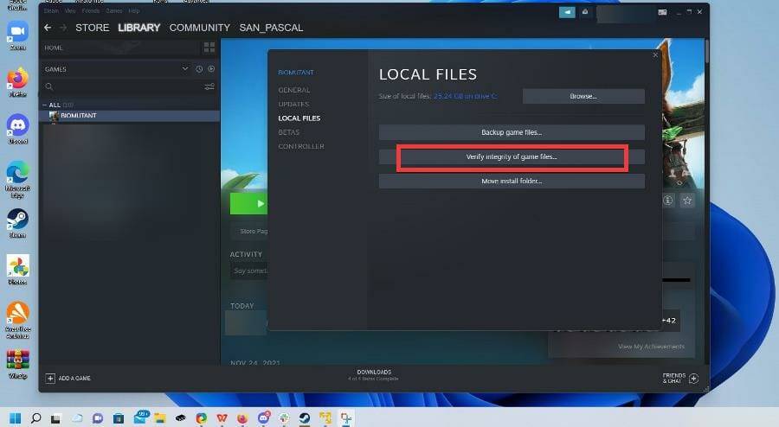Viewport: 779px width, 427px height.
Task: Close the BIOMUTANT properties dialog
Action: (x=655, y=55)
